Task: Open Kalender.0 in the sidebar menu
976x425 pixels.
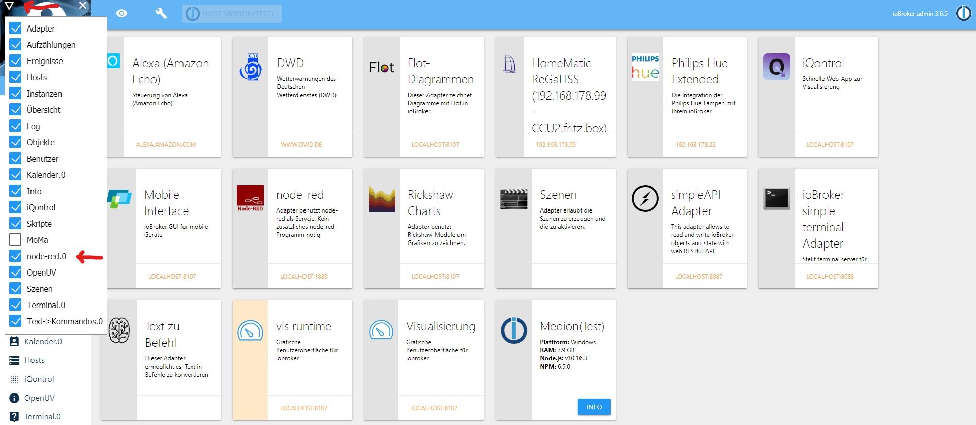Action: point(43,342)
